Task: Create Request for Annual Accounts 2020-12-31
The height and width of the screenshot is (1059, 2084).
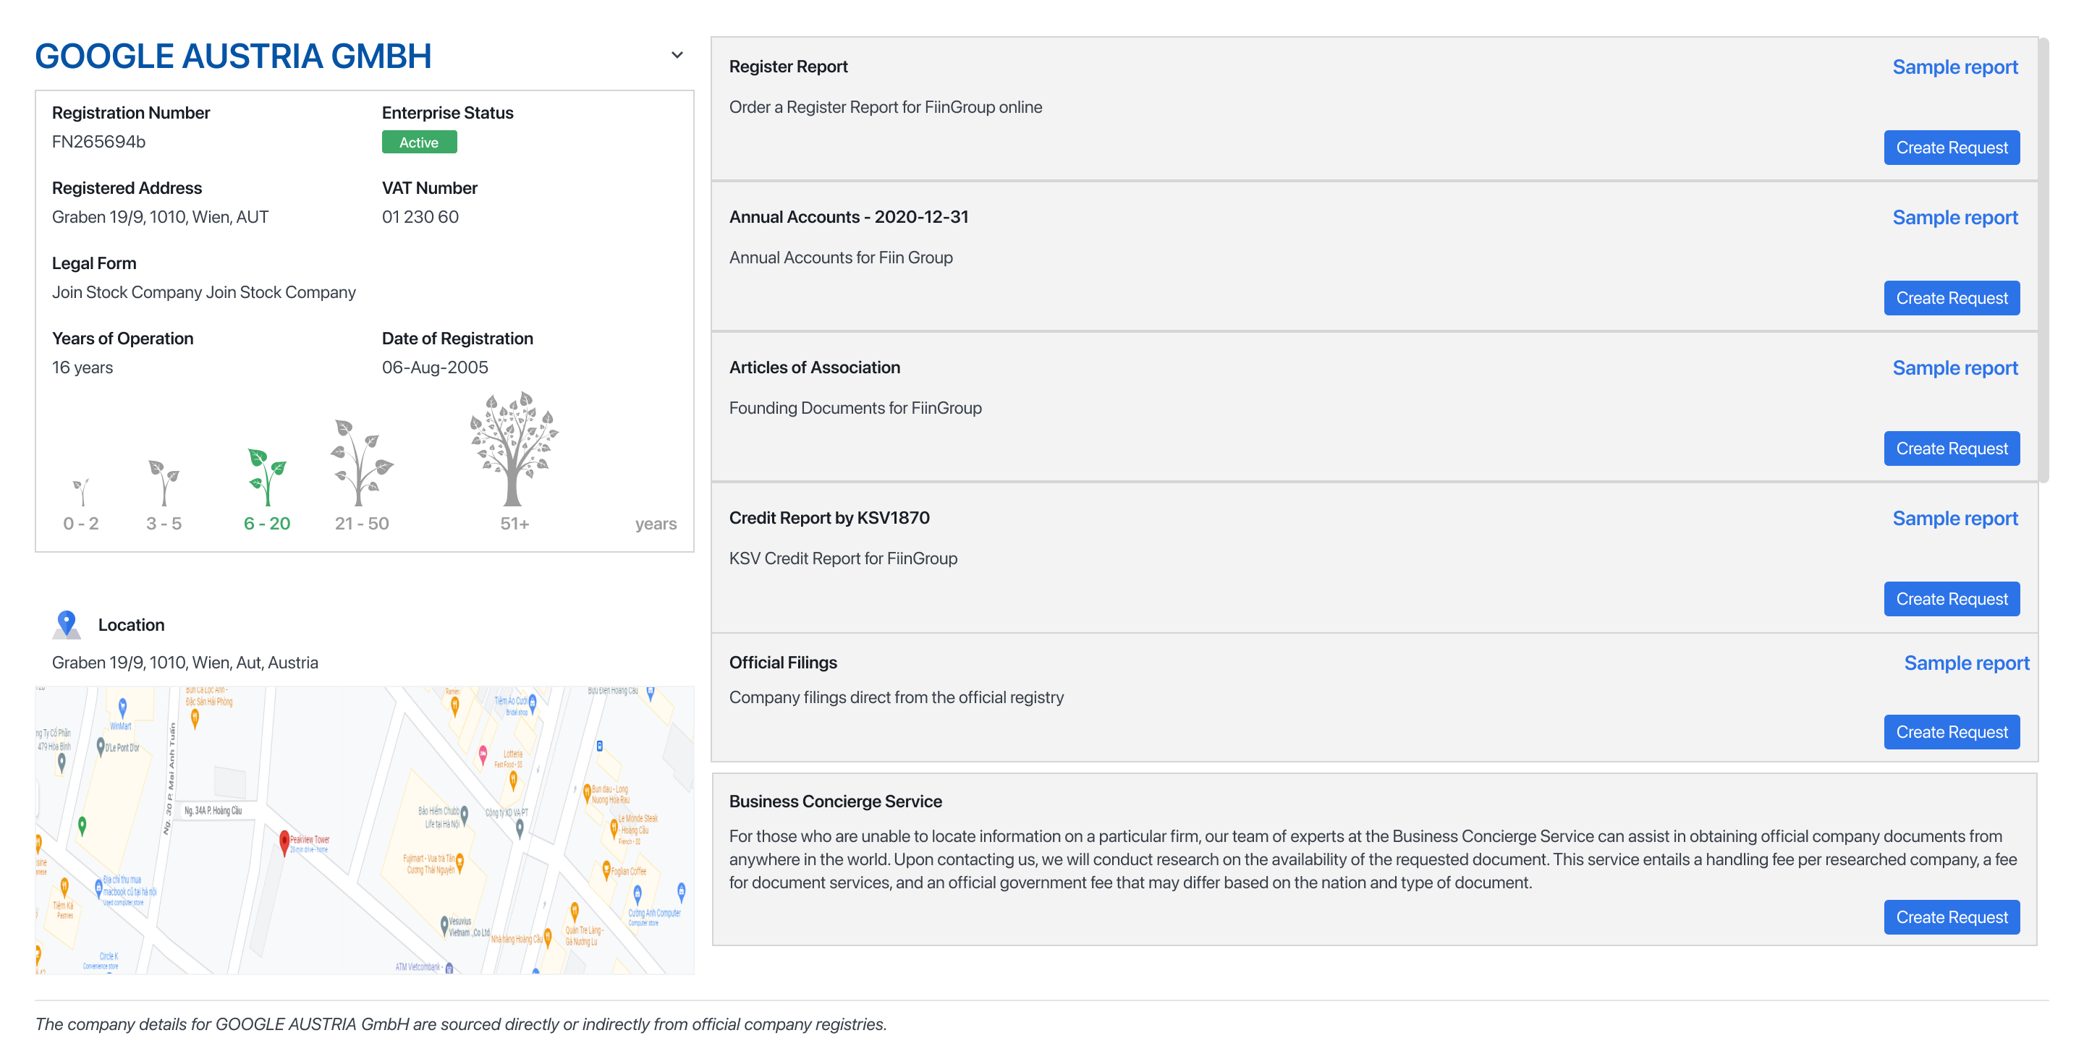Action: click(x=1951, y=299)
